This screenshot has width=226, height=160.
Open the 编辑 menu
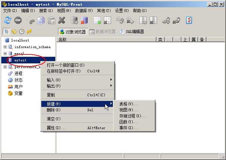point(28,11)
